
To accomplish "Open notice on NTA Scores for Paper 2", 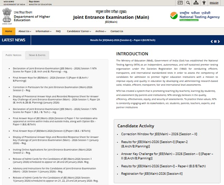I will pos(55,70).
